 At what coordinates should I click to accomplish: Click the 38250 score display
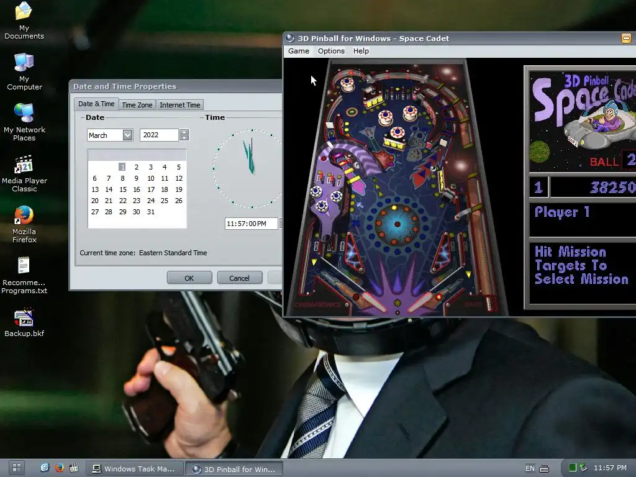click(x=593, y=187)
